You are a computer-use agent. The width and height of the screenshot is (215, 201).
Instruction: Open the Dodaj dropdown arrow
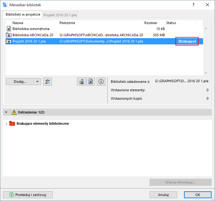[x=37, y=82]
